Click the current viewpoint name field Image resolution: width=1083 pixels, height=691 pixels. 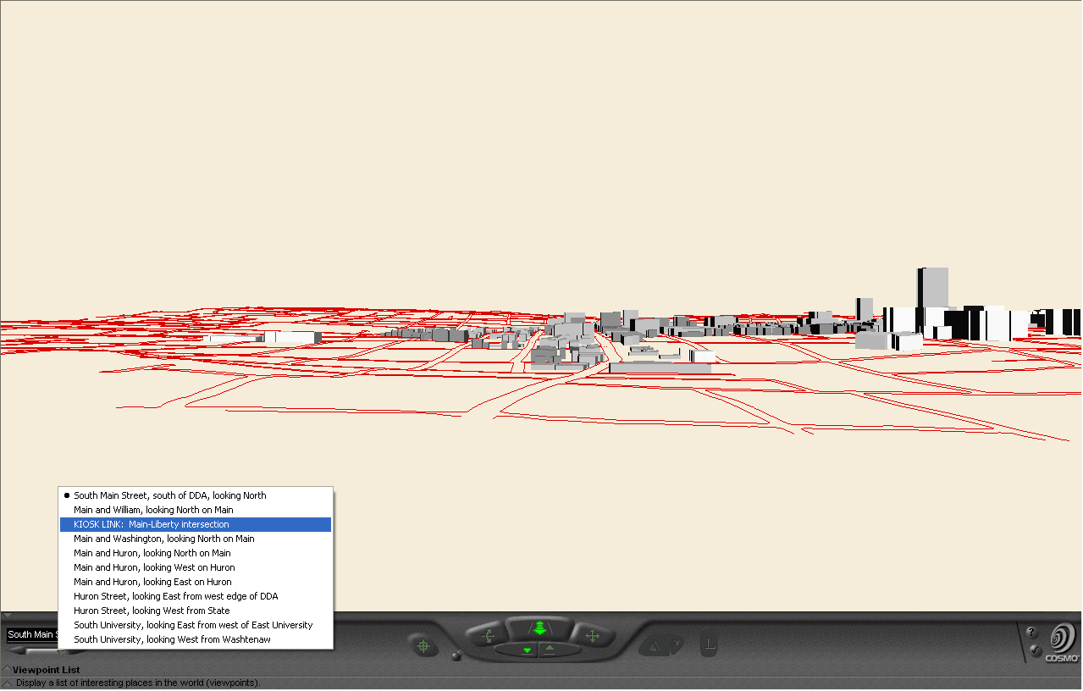[x=32, y=634]
